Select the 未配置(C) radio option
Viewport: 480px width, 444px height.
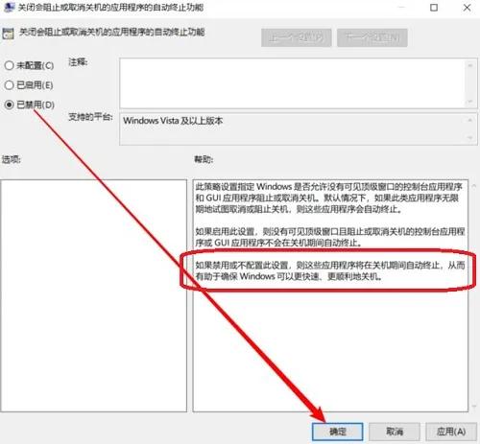click(x=29, y=65)
